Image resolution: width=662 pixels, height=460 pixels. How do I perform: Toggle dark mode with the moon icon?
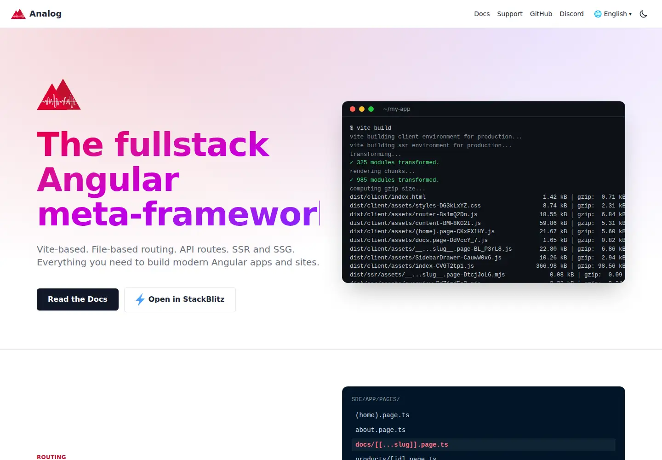[644, 14]
